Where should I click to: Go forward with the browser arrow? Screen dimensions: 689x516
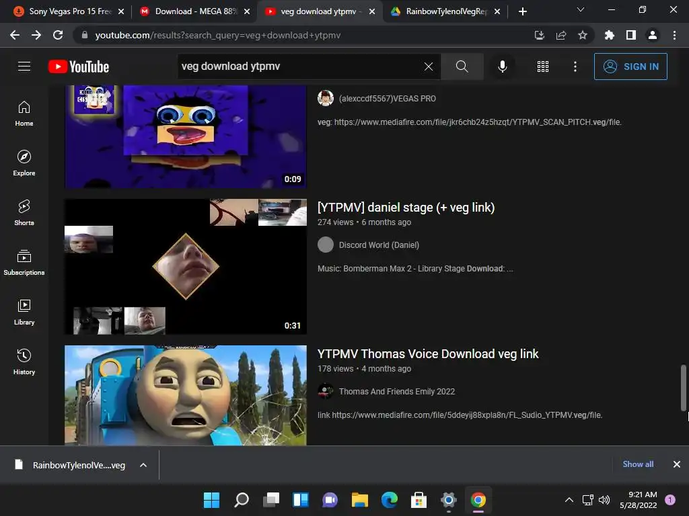coord(36,35)
